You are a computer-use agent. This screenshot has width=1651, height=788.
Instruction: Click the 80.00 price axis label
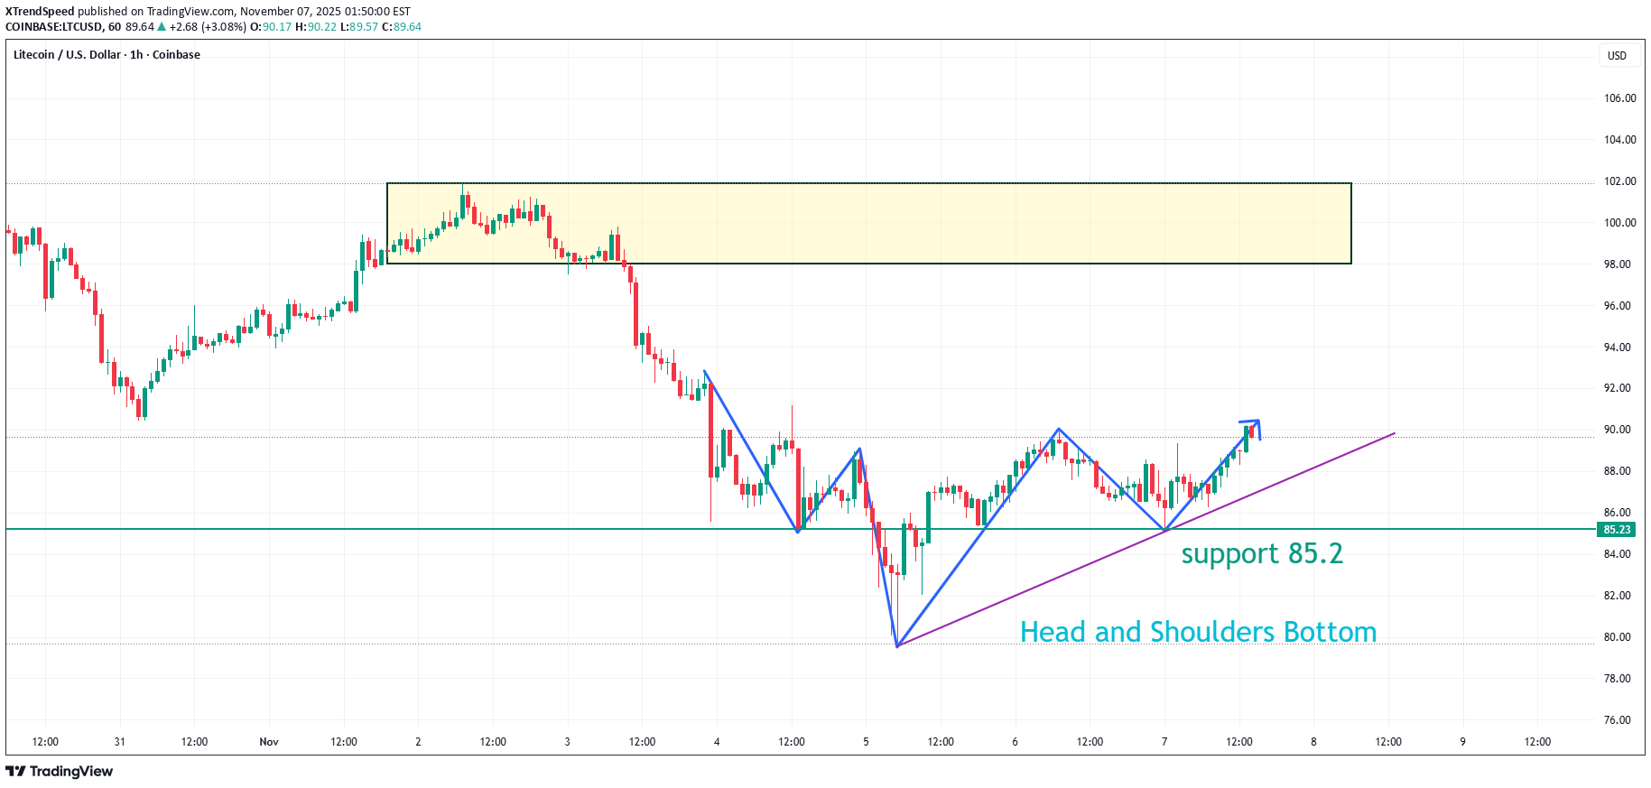point(1617,637)
